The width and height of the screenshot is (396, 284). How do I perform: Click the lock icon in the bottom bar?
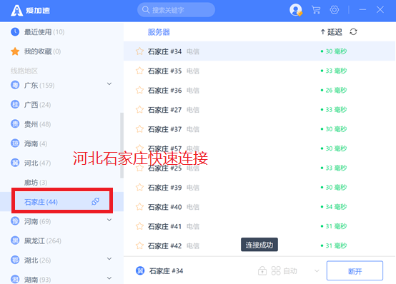point(262,271)
